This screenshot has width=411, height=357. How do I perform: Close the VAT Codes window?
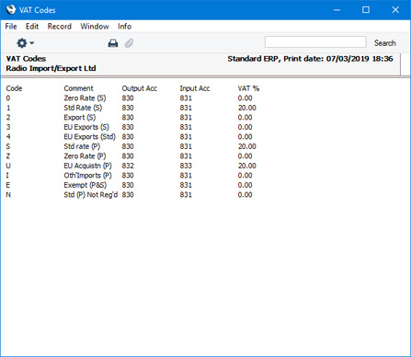pos(395,10)
